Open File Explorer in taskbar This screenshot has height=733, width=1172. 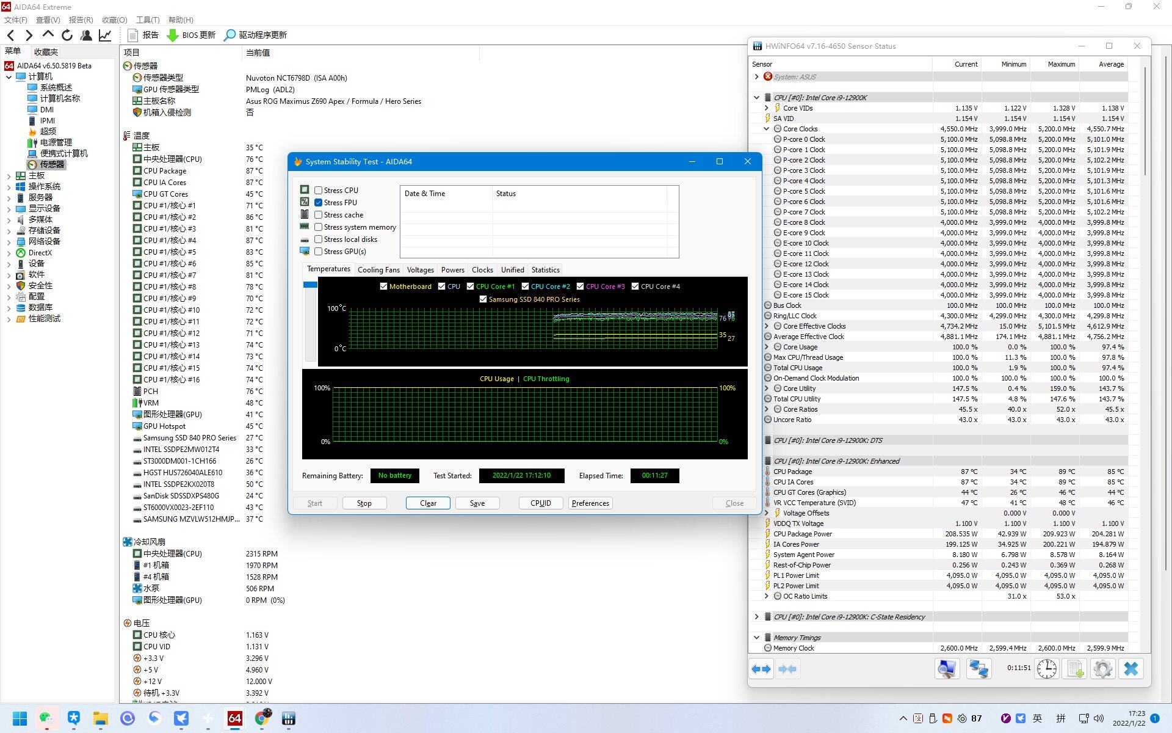(x=100, y=718)
